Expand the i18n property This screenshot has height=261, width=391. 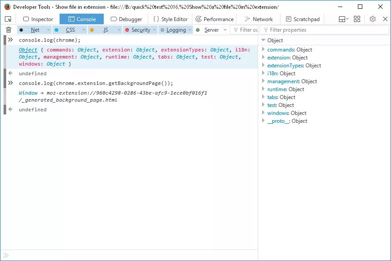263,73
